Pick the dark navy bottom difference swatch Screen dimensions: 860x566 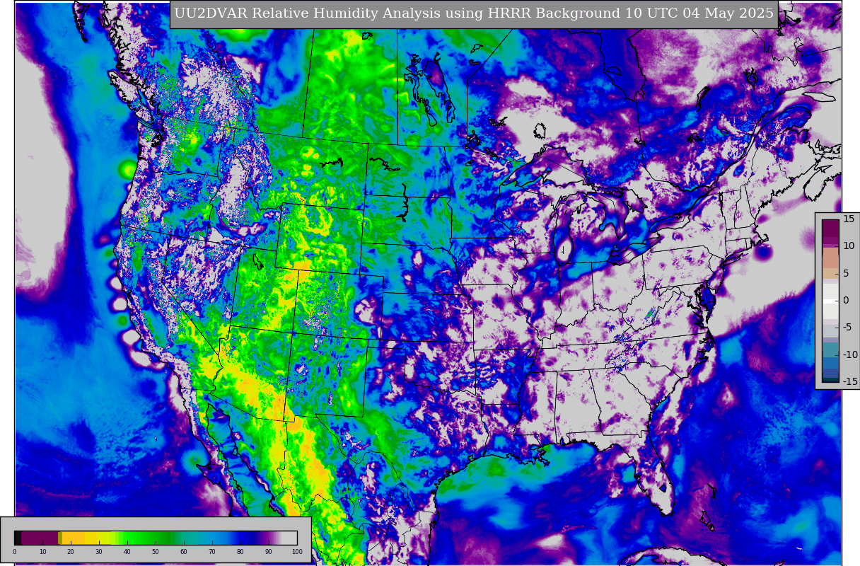(x=830, y=380)
